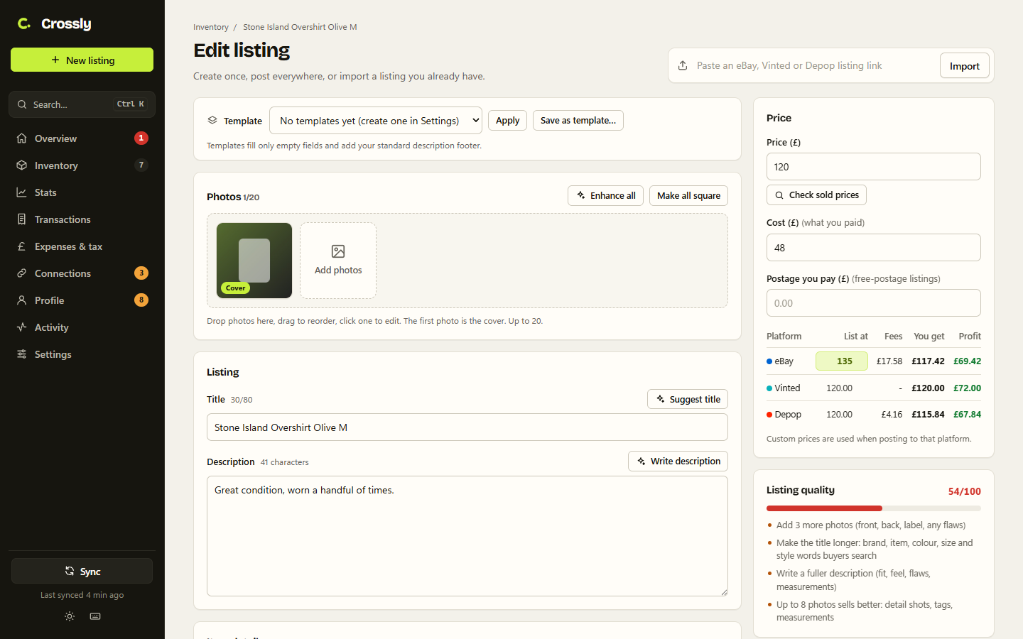
Task: Click the Price (£) input field
Action: click(873, 167)
